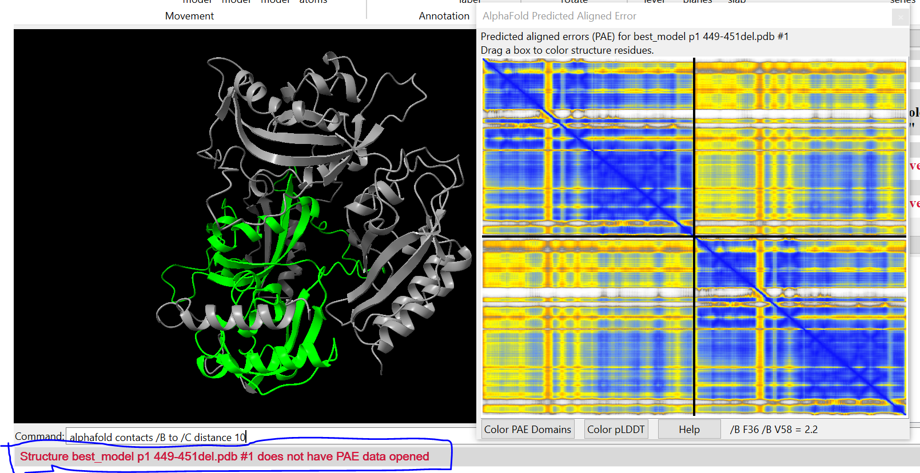Screen dimensions: 920x473
Task: Click the red PAE data error message
Action: click(224, 456)
